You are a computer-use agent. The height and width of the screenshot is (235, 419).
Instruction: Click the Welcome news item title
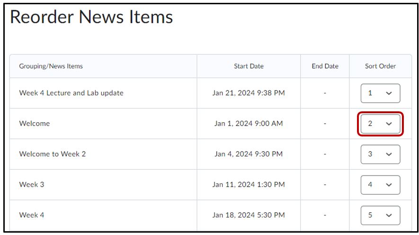click(35, 124)
